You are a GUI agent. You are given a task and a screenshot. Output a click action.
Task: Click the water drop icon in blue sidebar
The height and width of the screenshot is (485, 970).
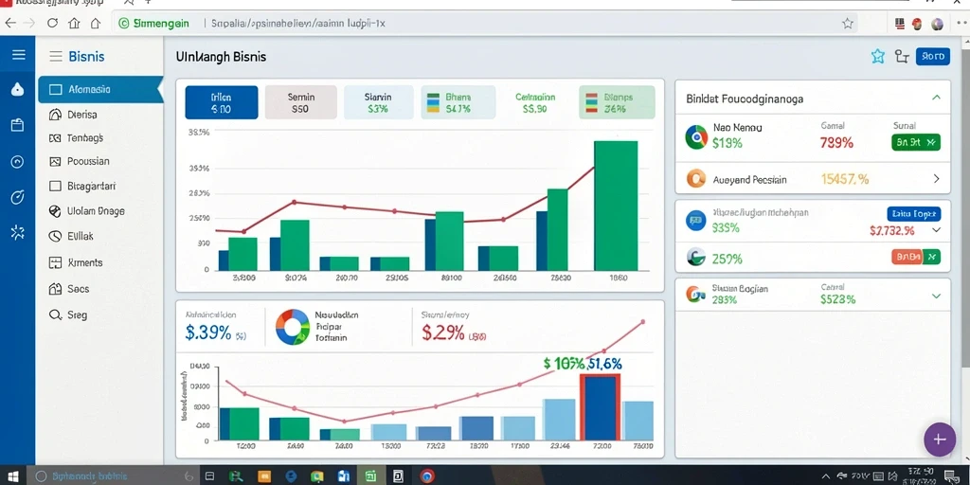coord(17,90)
